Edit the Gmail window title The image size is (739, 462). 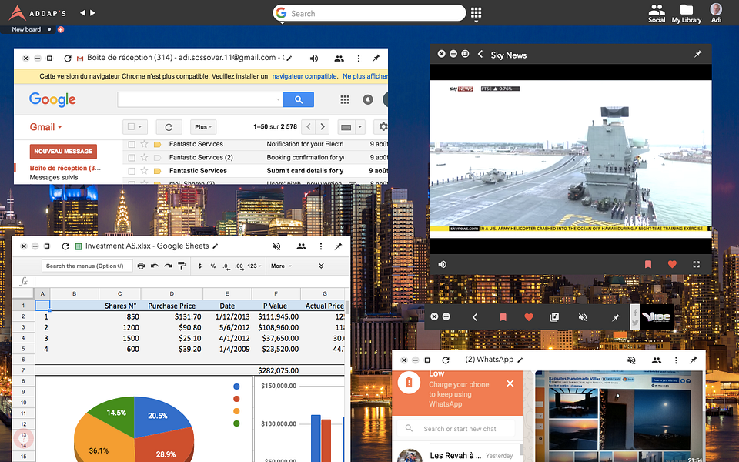point(289,59)
